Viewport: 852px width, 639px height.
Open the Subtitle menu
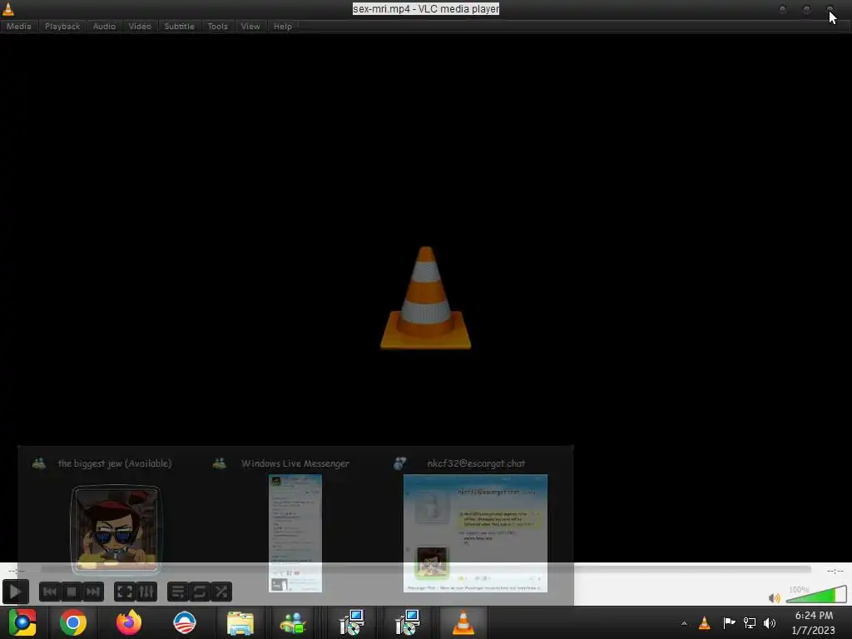(x=180, y=26)
